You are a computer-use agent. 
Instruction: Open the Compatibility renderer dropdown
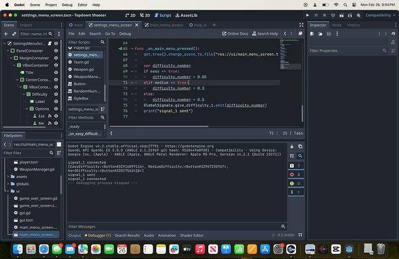pos(380,15)
